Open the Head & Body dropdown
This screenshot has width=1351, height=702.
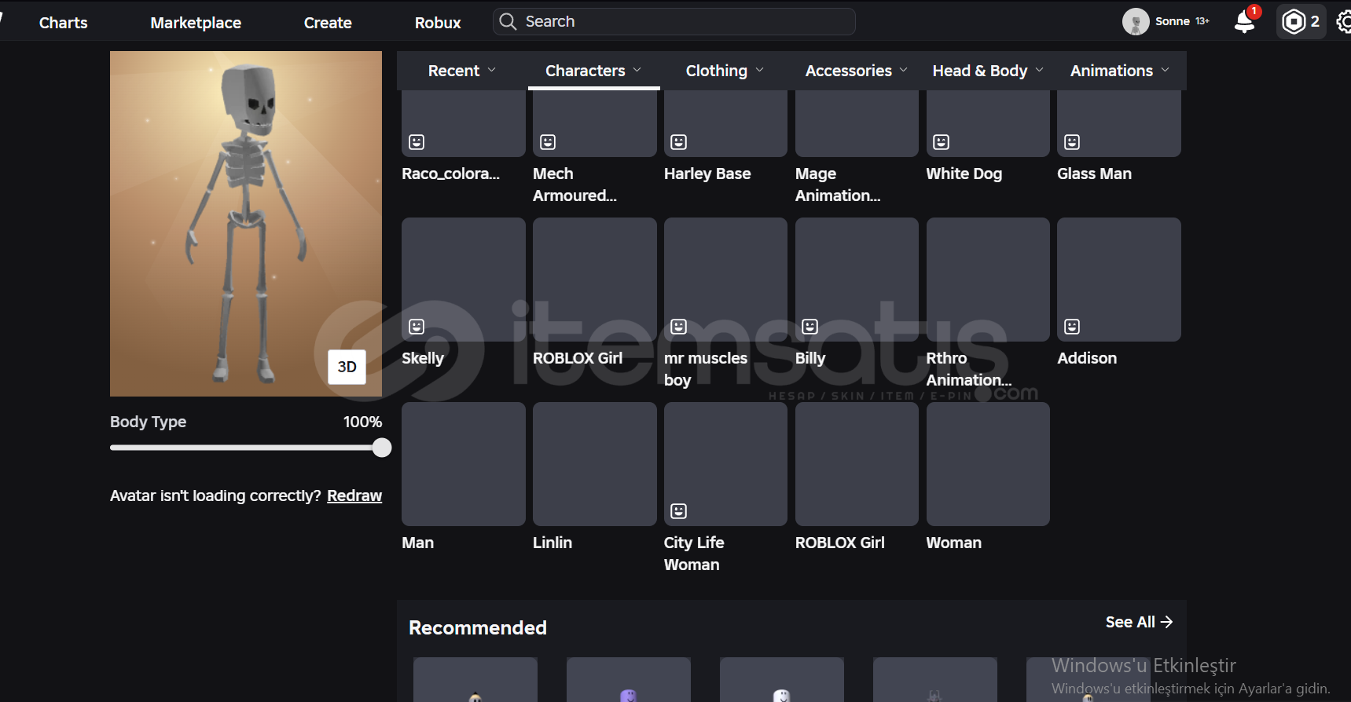point(987,71)
